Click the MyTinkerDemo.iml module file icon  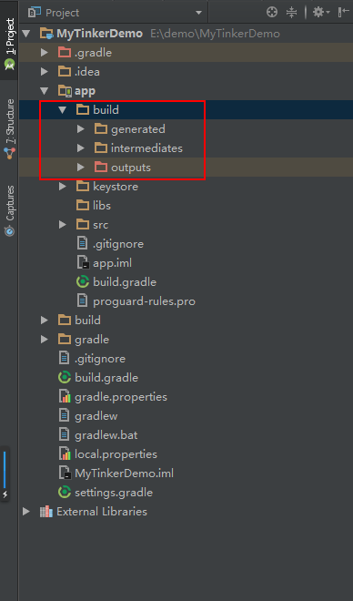[65, 474]
